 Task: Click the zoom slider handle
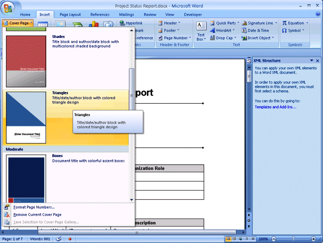[293, 239]
